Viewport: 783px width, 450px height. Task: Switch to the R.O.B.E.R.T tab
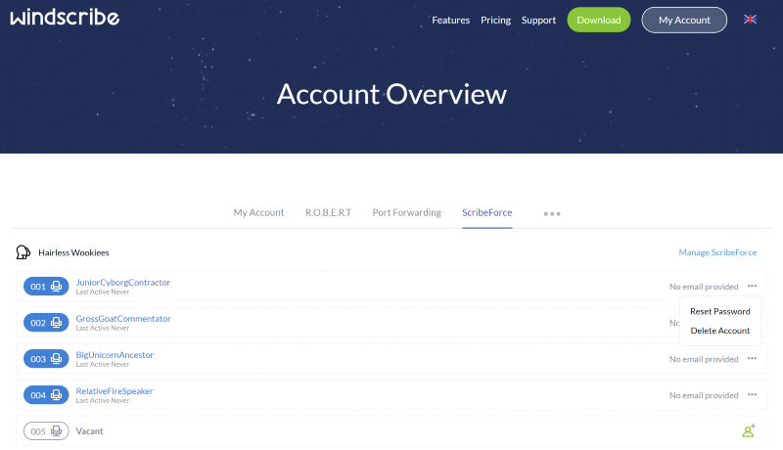coord(328,212)
